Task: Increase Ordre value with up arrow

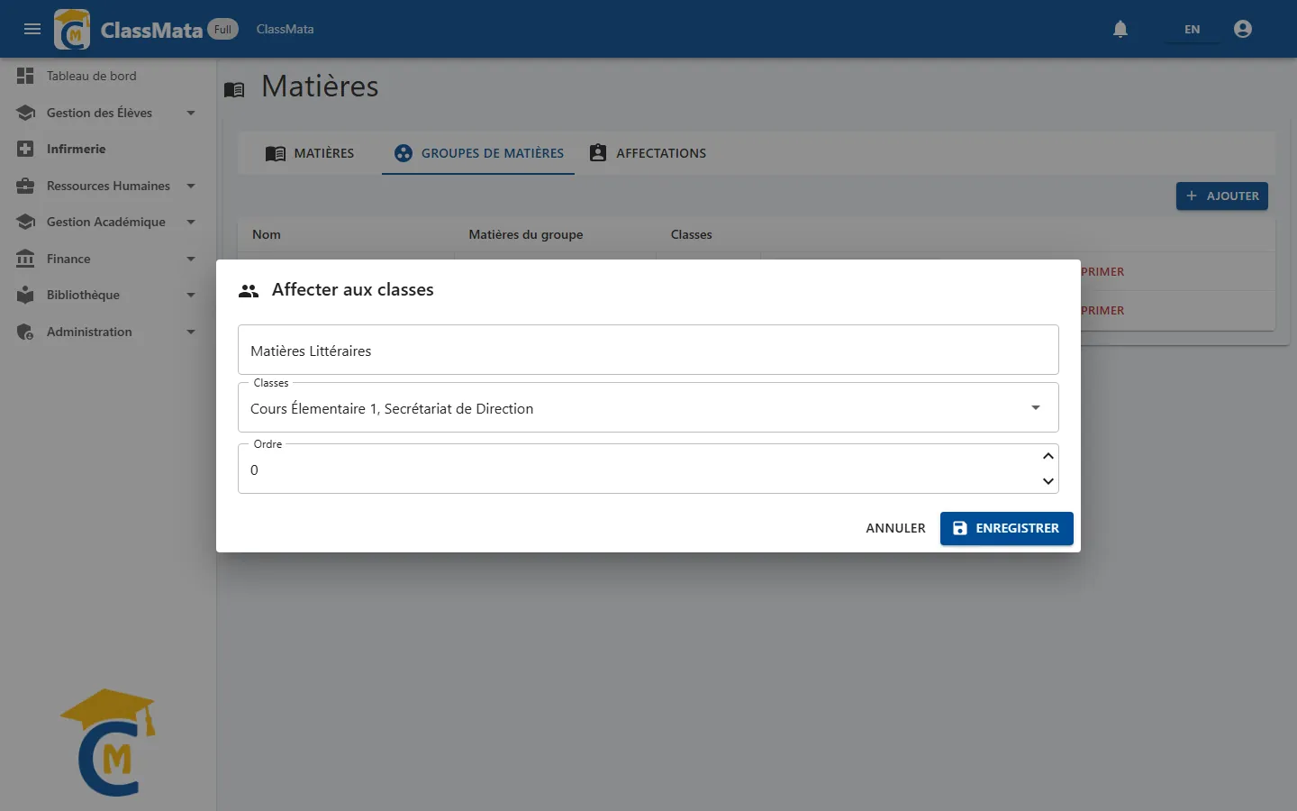Action: 1048,456
